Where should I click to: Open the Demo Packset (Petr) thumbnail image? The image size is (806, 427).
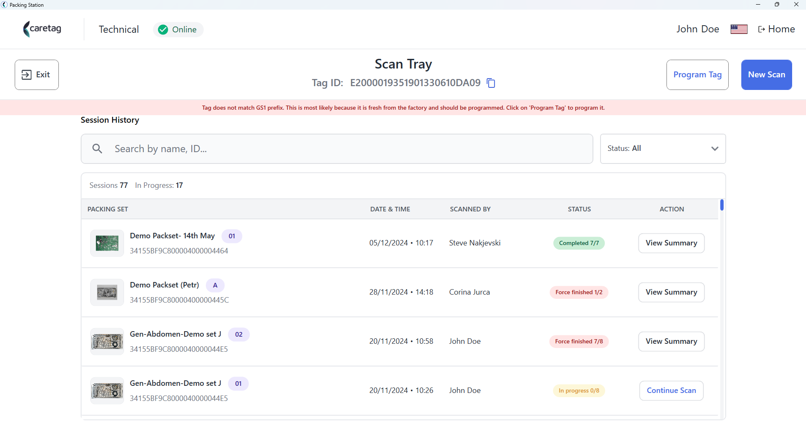click(x=107, y=292)
